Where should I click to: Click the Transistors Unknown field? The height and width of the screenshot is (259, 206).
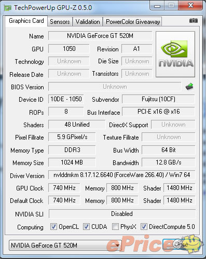(x=136, y=74)
